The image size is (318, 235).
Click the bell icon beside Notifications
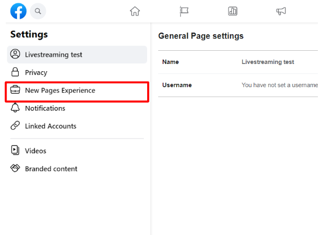point(15,108)
